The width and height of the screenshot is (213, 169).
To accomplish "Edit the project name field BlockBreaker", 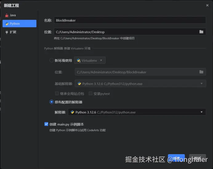I will (130, 20).
